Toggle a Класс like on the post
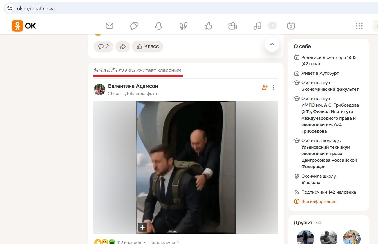The height and width of the screenshot is (244, 378). (147, 46)
